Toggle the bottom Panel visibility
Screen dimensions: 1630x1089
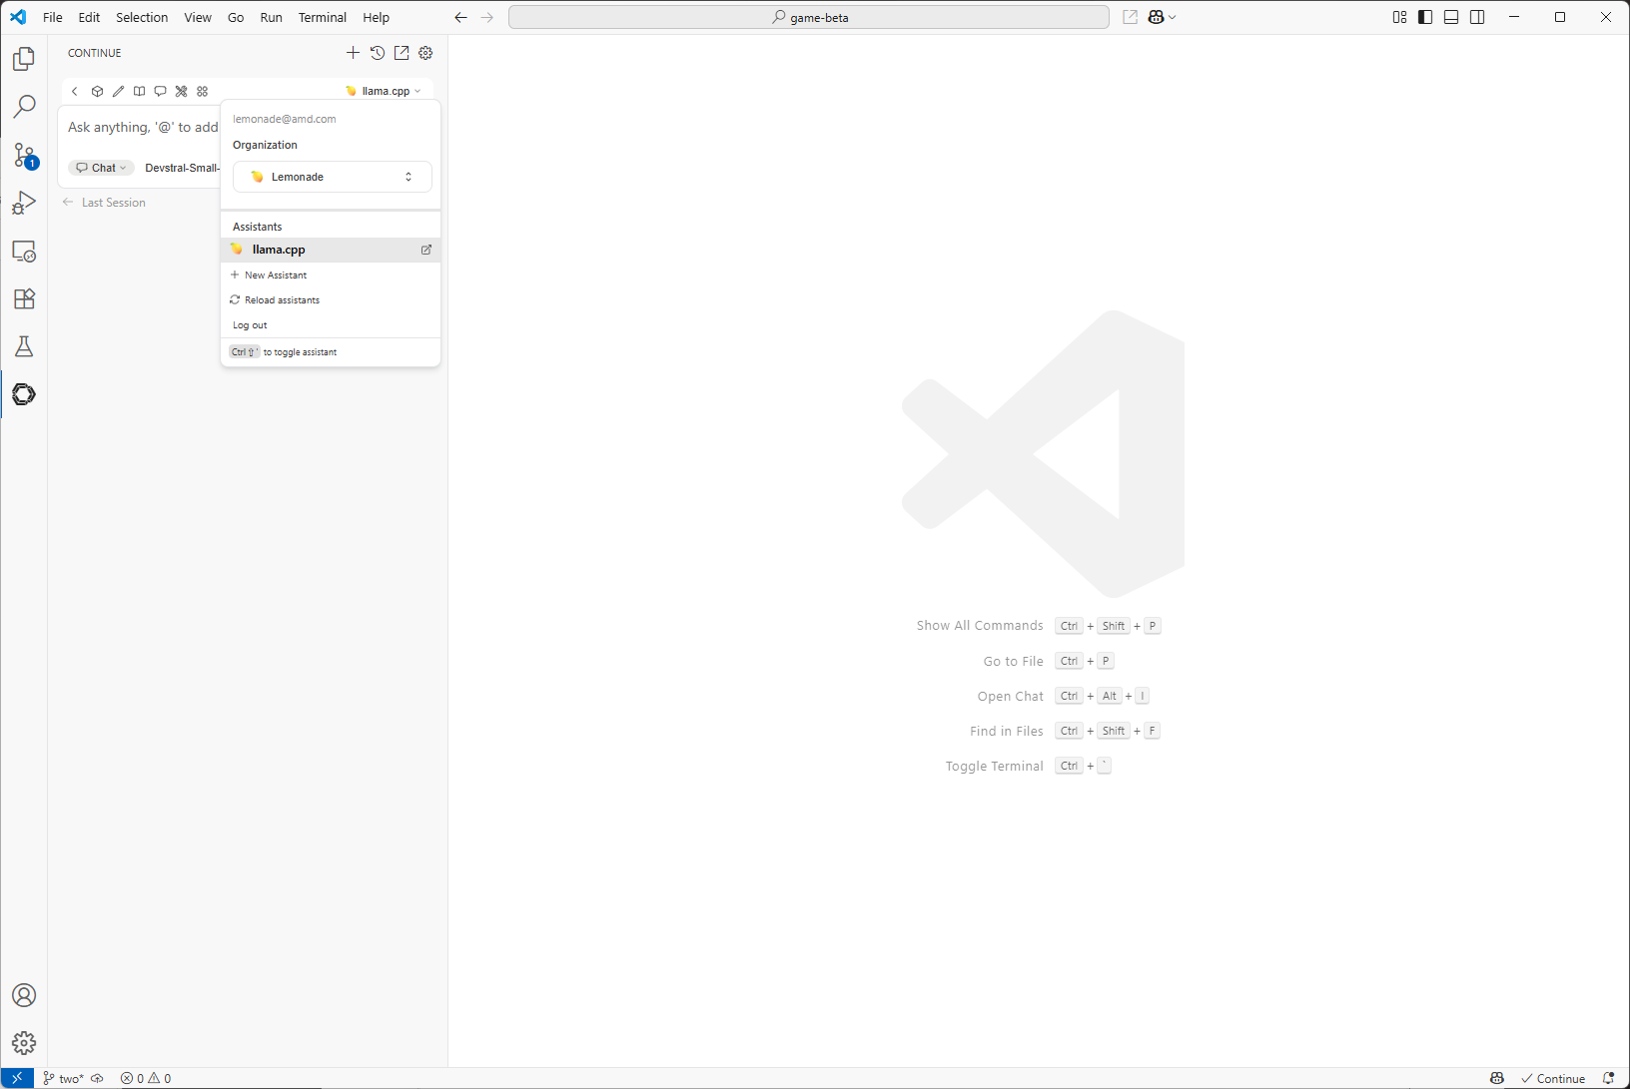click(x=1451, y=17)
